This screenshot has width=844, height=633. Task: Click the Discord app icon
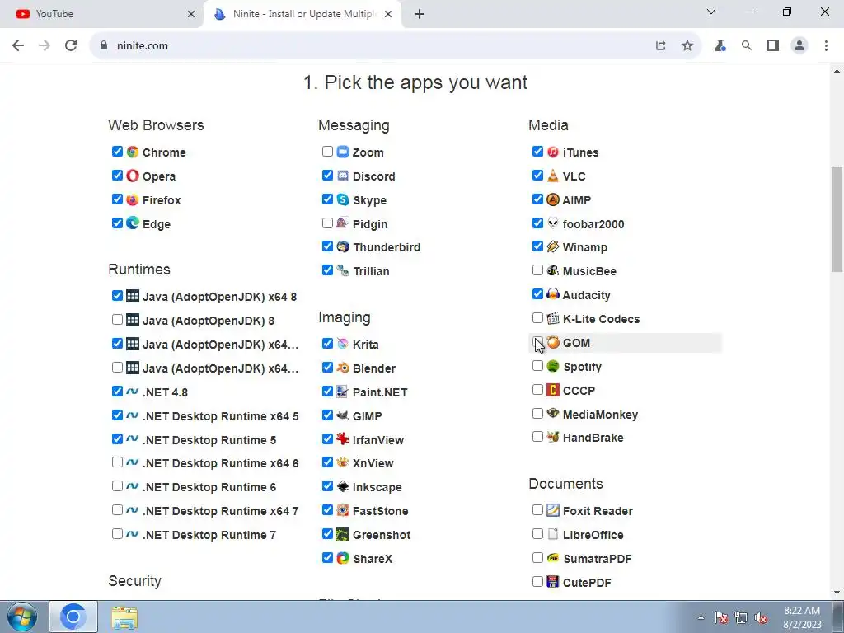tap(343, 176)
